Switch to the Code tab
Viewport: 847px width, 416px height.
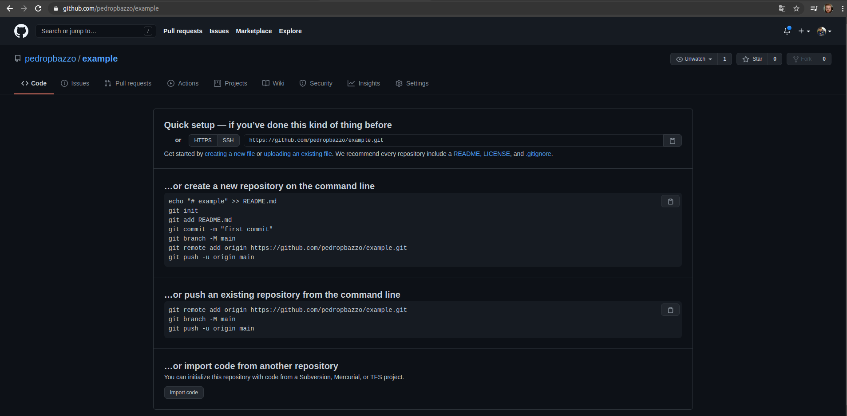point(34,83)
